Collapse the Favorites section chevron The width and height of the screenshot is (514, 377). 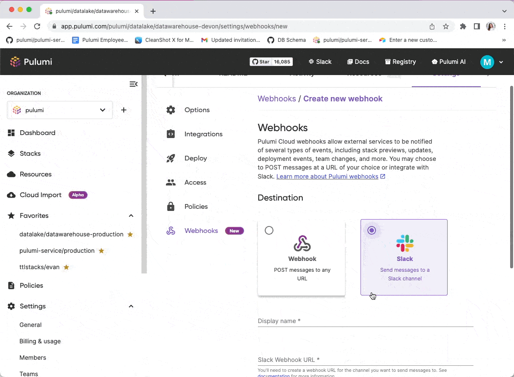131,216
